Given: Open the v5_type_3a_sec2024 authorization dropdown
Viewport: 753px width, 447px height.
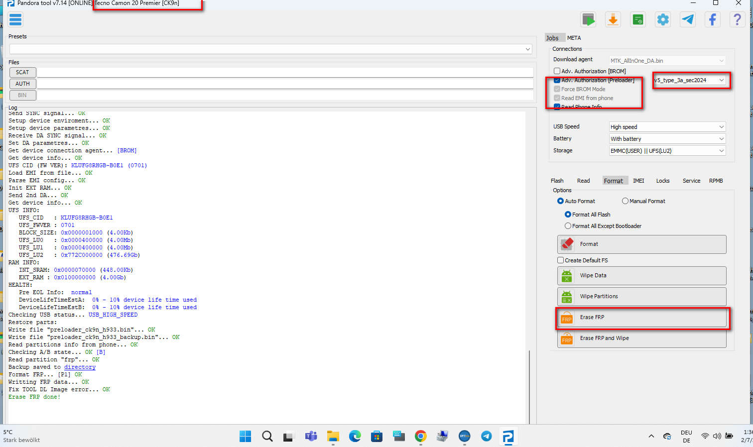Looking at the screenshot, I should click(690, 80).
